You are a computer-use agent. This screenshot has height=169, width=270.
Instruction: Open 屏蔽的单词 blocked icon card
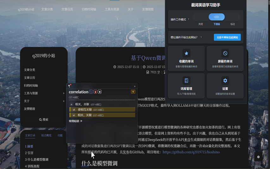click(225, 58)
